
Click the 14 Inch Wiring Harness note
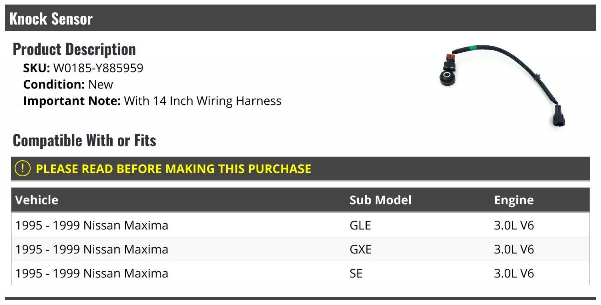click(x=152, y=101)
